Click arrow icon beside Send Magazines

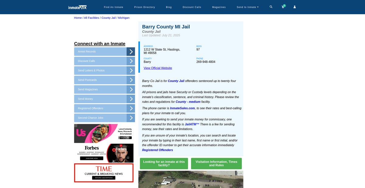click(x=131, y=89)
